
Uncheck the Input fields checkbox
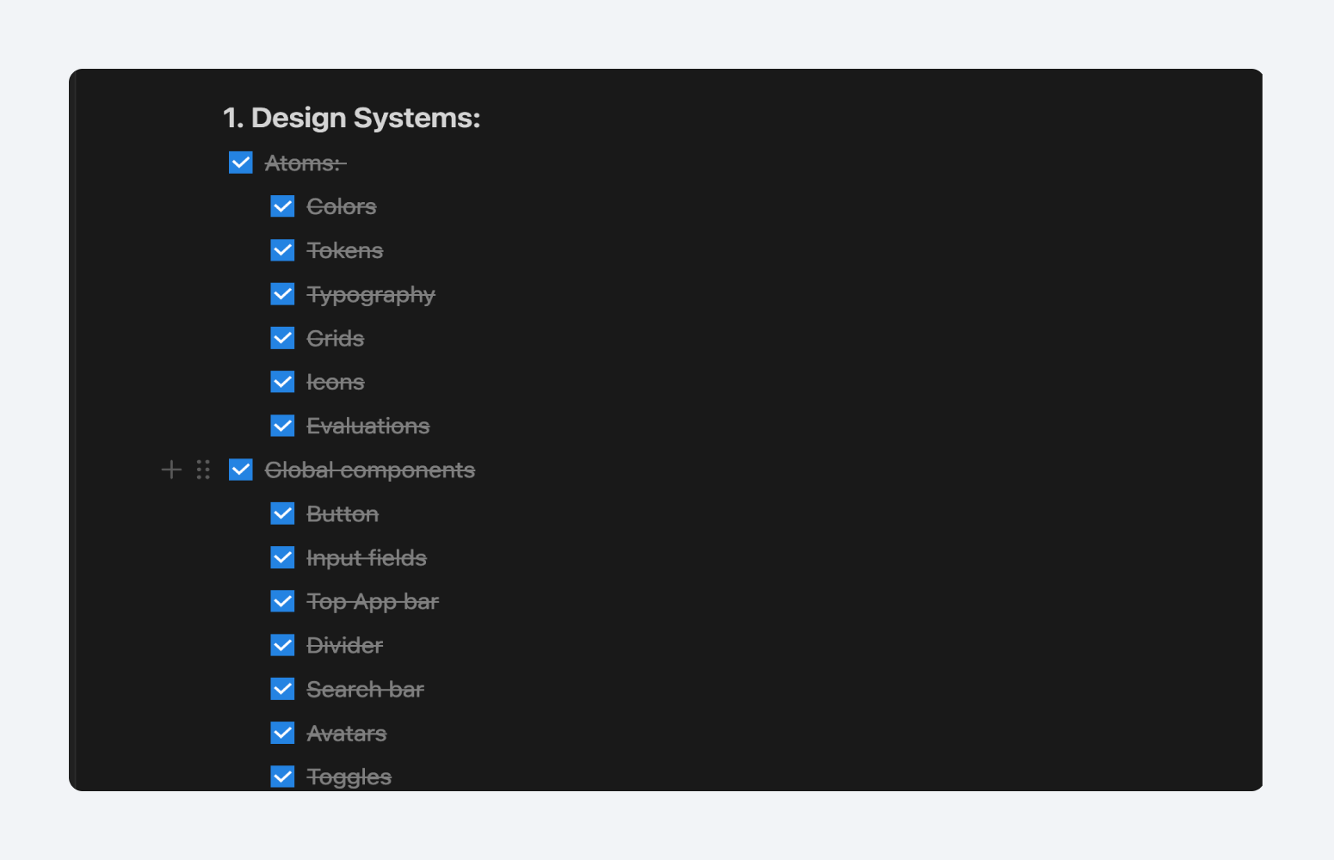(282, 557)
